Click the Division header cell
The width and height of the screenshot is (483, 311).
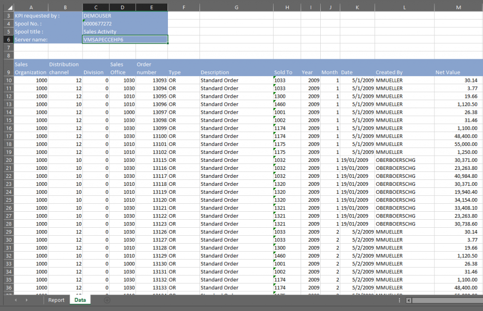point(96,68)
